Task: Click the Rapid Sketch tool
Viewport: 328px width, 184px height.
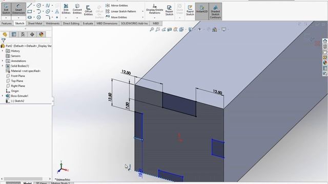Action: coord(190,10)
